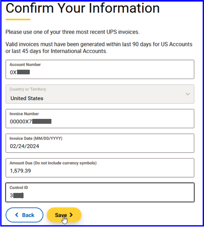Click the Back button
Image resolution: width=204 pixels, height=227 pixels.
(x=24, y=215)
